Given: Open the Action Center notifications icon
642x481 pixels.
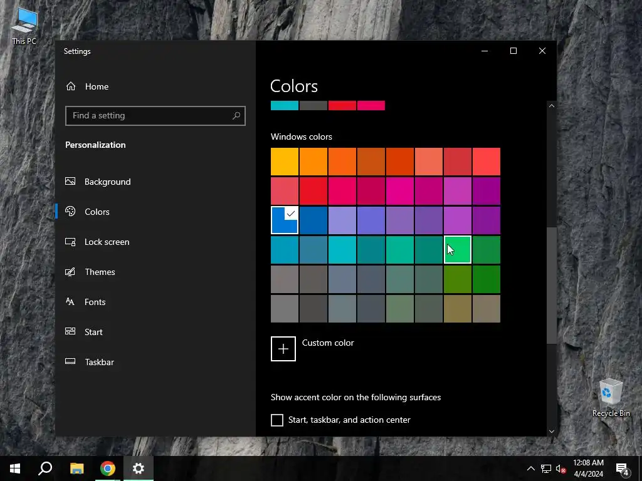Looking at the screenshot, I should tap(623, 468).
